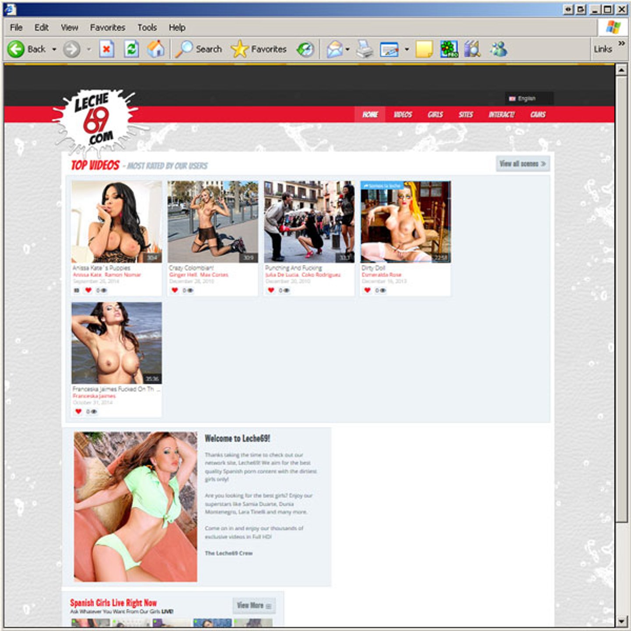Toggle the heart under the first video
The image size is (631, 631).
coord(88,290)
